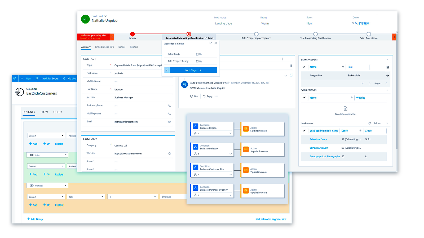This screenshot has height=238, width=424.
Task: Select the check column header in Competitors grid
Action: pyautogui.click(x=304, y=98)
